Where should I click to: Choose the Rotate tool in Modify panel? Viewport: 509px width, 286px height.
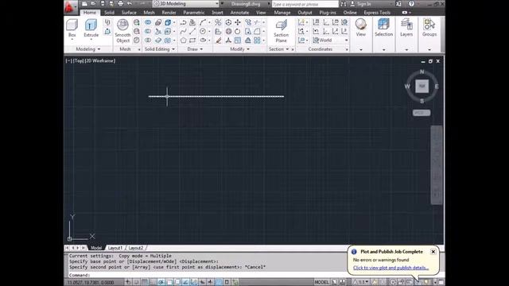[x=238, y=32]
